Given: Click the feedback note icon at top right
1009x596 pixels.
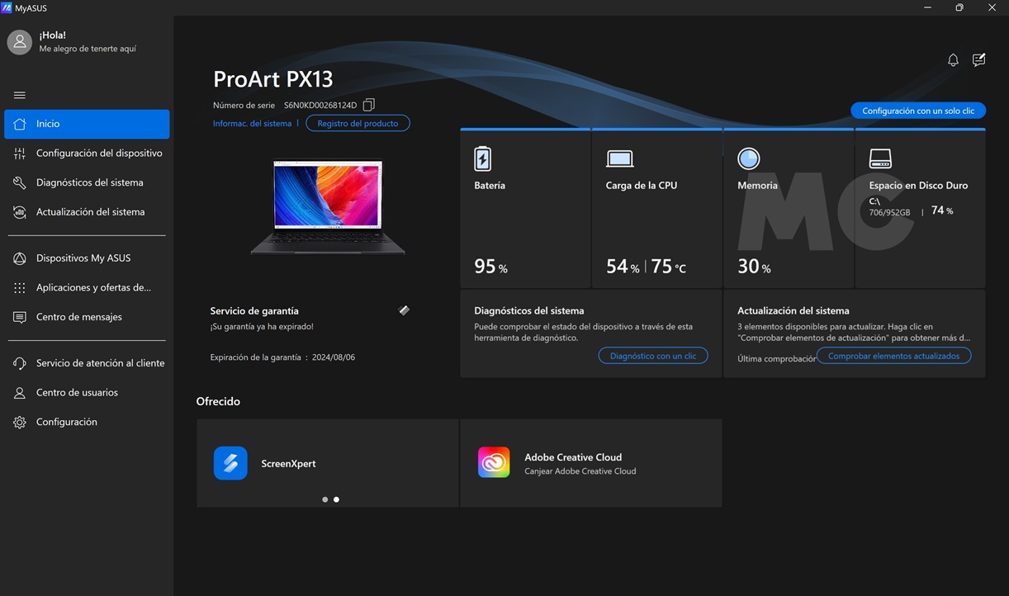Looking at the screenshot, I should click(978, 60).
